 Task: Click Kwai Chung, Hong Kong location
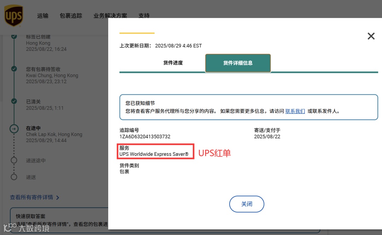click(52, 76)
